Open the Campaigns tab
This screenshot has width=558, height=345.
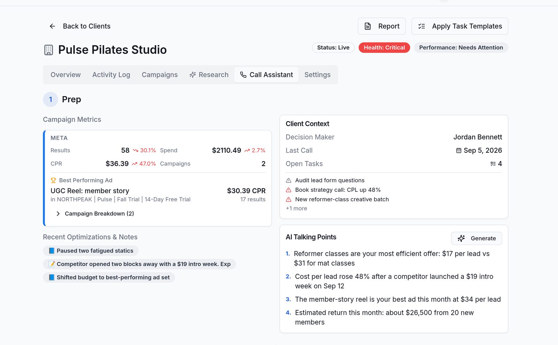tap(160, 75)
